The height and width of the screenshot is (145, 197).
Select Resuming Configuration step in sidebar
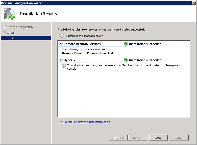[18, 27]
